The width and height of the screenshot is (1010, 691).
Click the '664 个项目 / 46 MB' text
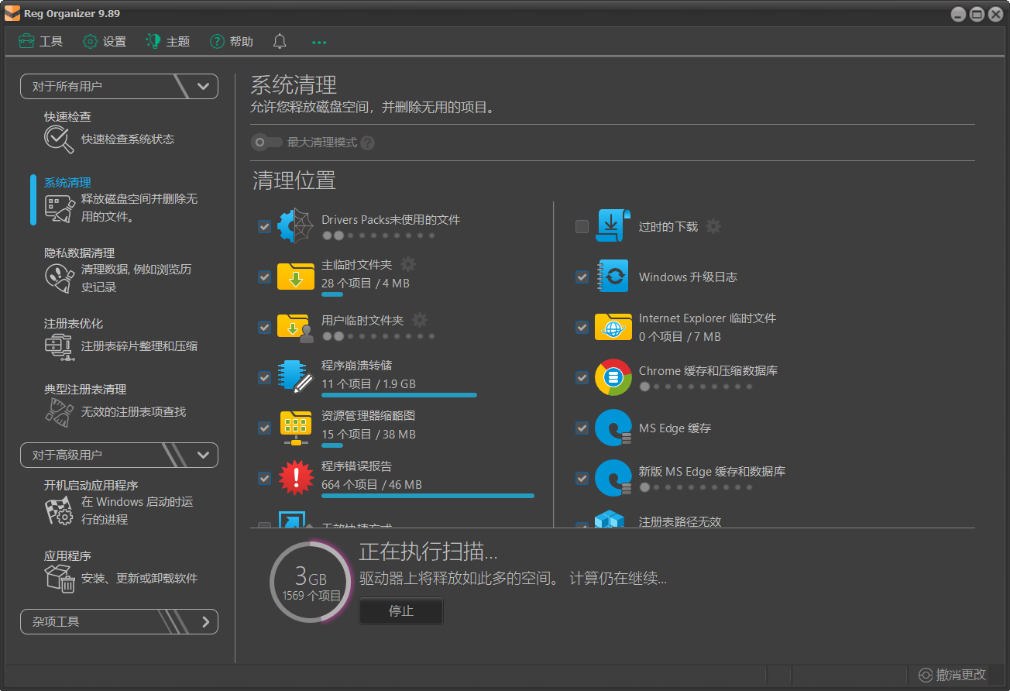[x=372, y=485]
